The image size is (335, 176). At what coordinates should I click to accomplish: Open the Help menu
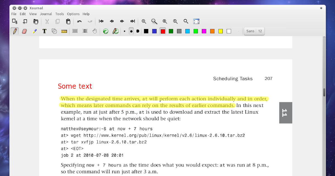86,14
